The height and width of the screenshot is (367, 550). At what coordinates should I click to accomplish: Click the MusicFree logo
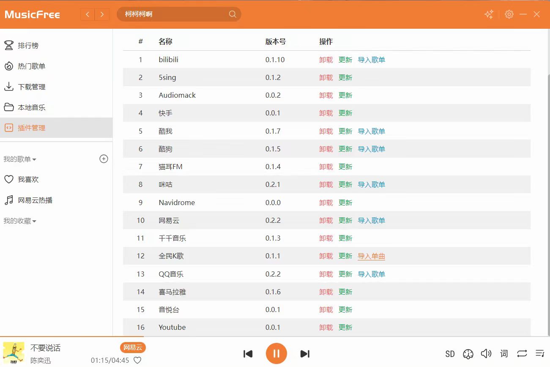[x=33, y=14]
